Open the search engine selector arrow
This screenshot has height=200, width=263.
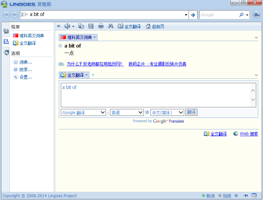click(x=247, y=15)
